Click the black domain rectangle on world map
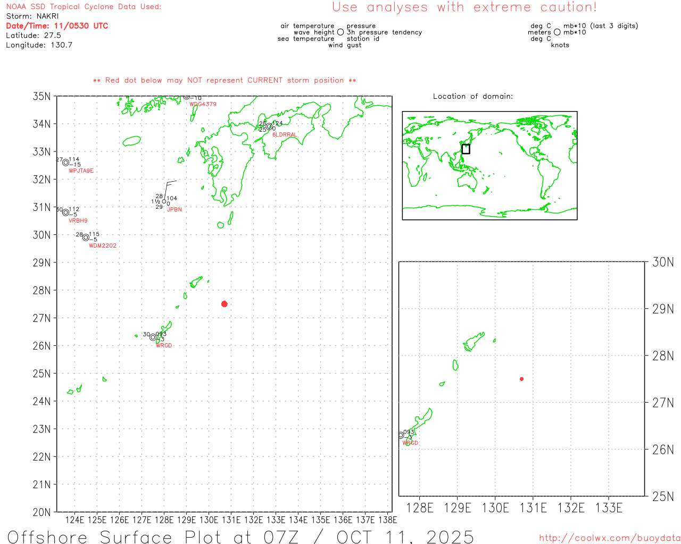 tap(466, 149)
